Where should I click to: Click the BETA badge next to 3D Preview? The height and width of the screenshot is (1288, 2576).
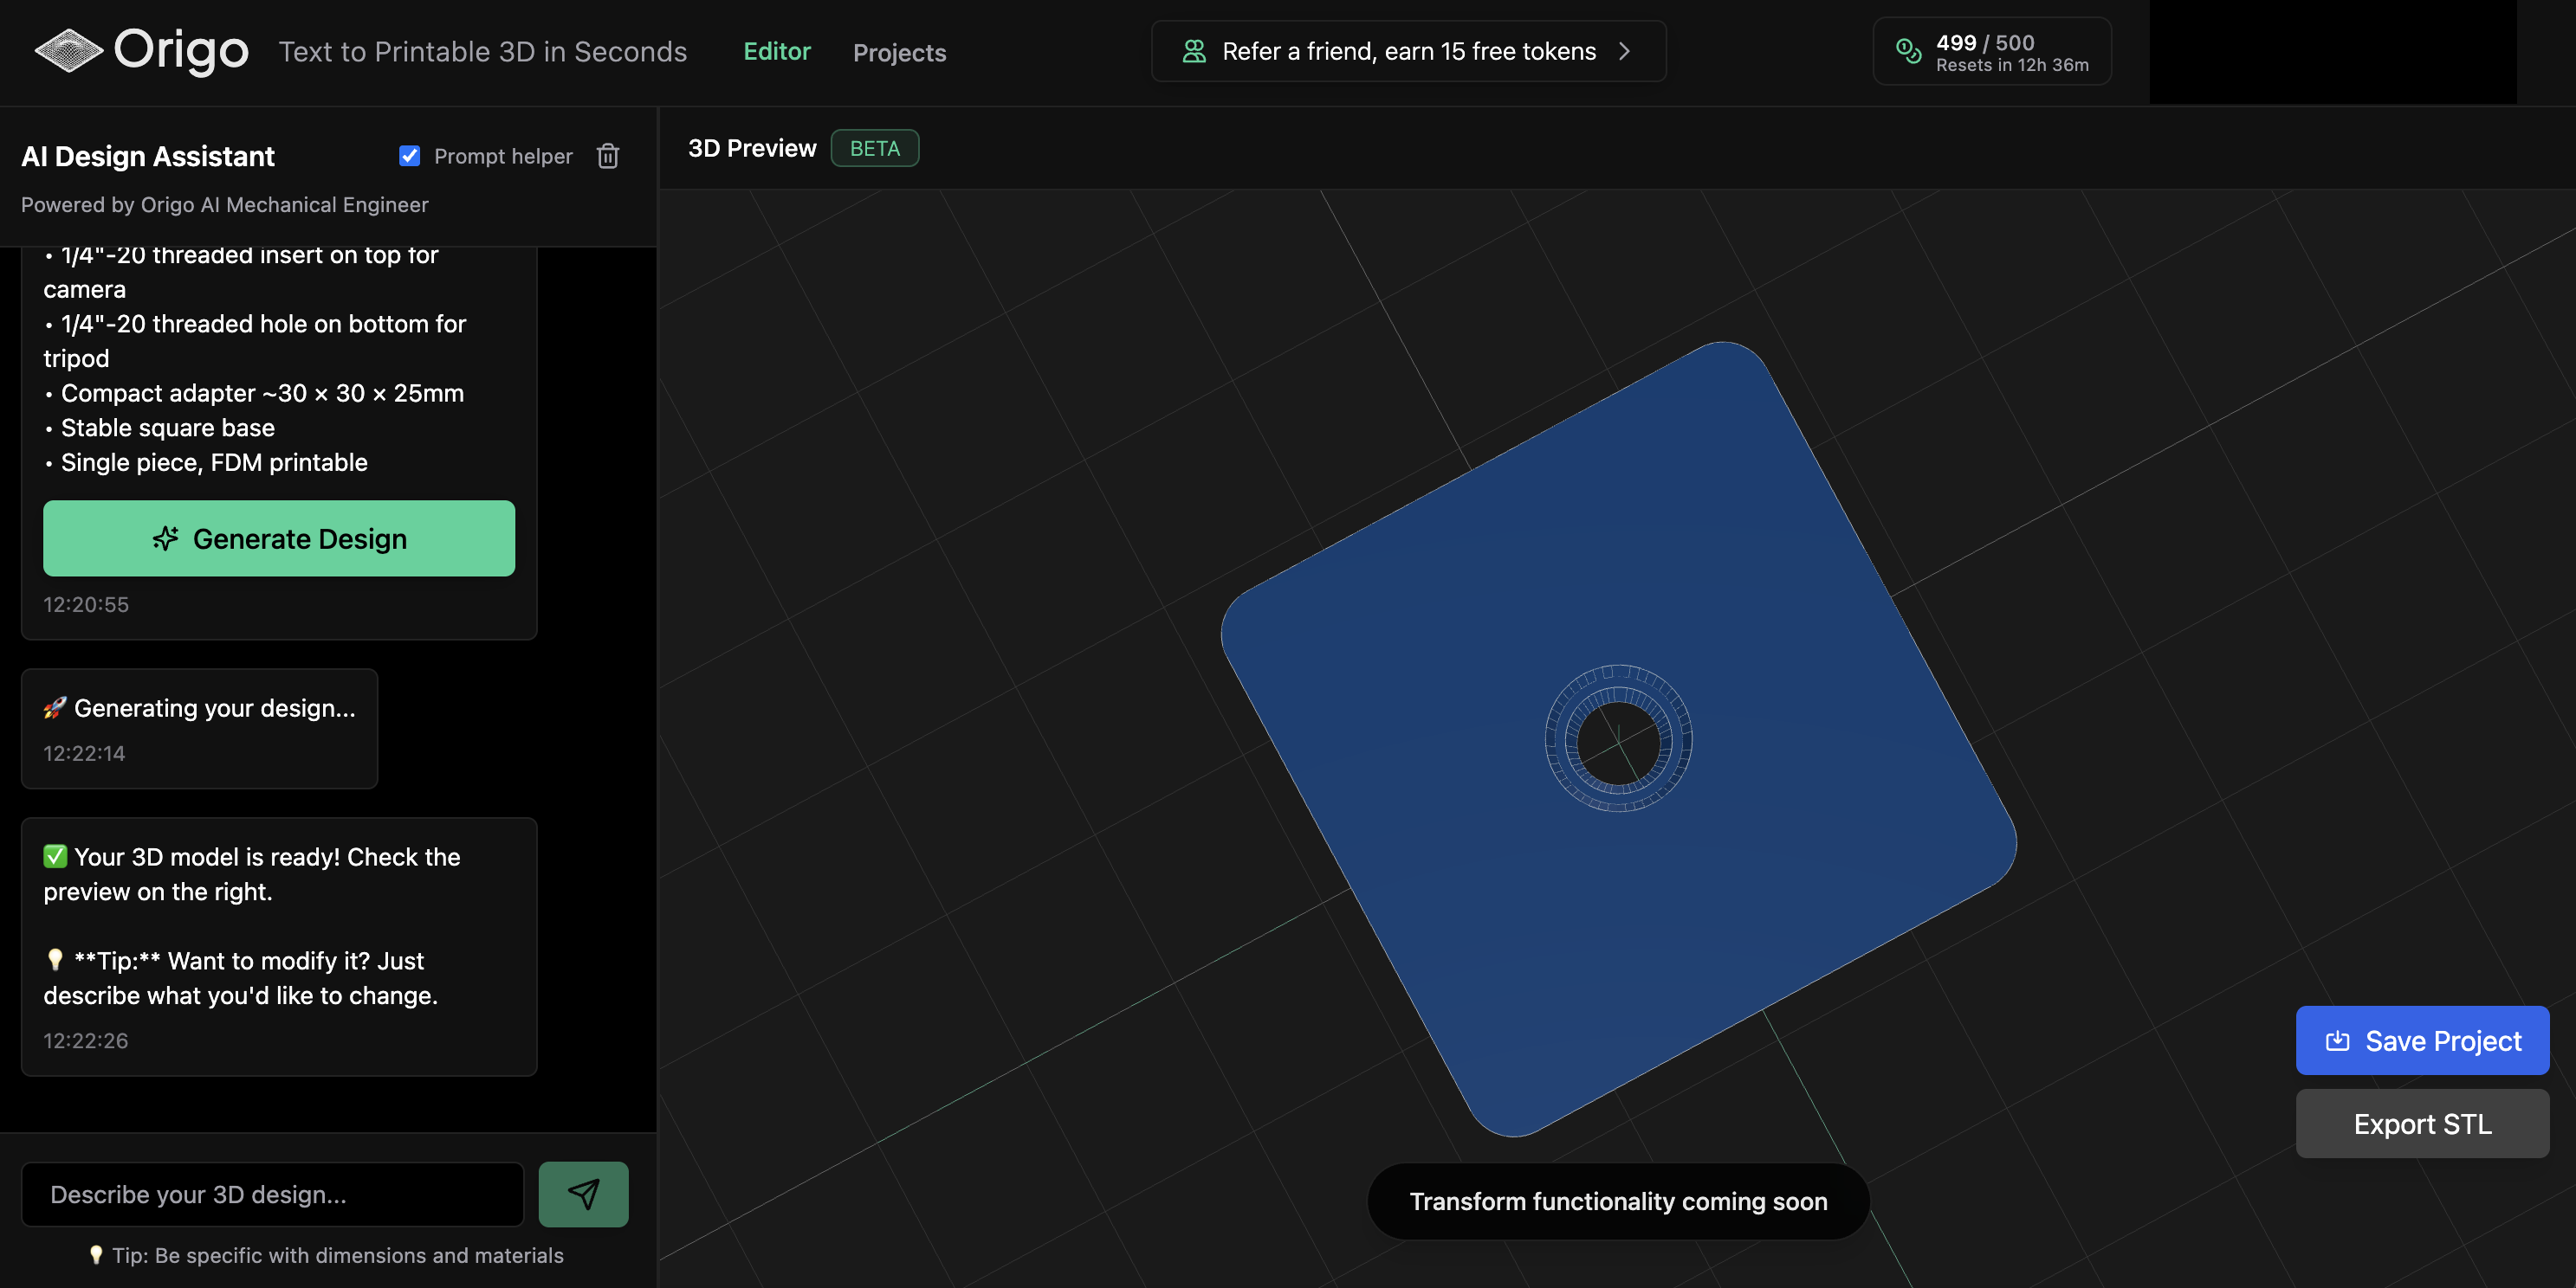pyautogui.click(x=875, y=148)
